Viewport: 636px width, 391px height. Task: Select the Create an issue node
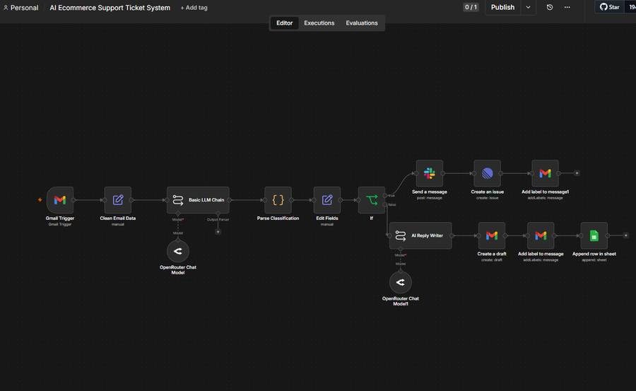pos(487,173)
